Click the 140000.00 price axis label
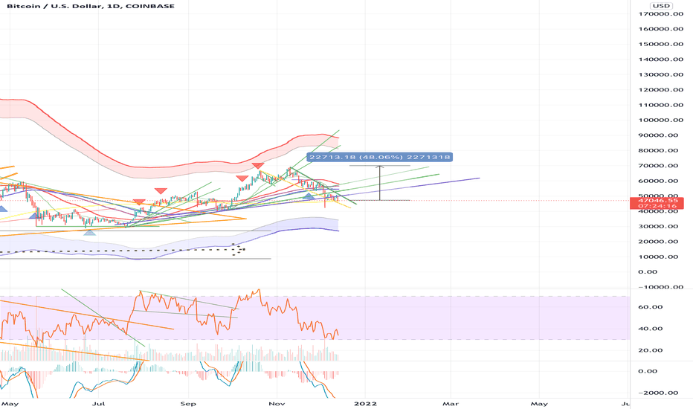This screenshot has width=693, height=409. click(x=661, y=59)
